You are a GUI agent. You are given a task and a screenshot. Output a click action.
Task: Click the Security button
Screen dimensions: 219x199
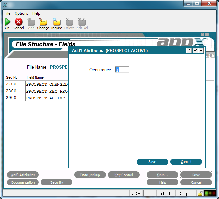pyautogui.click(x=57, y=182)
